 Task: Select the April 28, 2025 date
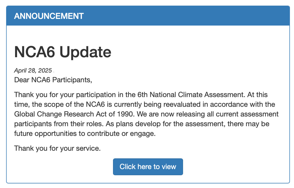[x=33, y=70]
